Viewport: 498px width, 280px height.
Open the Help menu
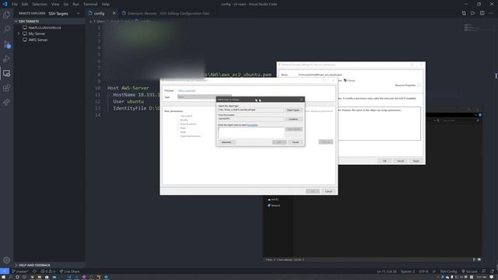[106, 4]
